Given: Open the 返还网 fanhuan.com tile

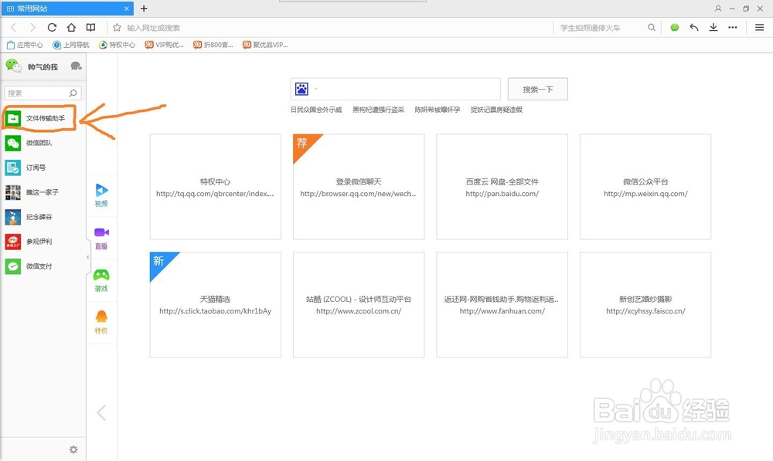Looking at the screenshot, I should click(502, 304).
